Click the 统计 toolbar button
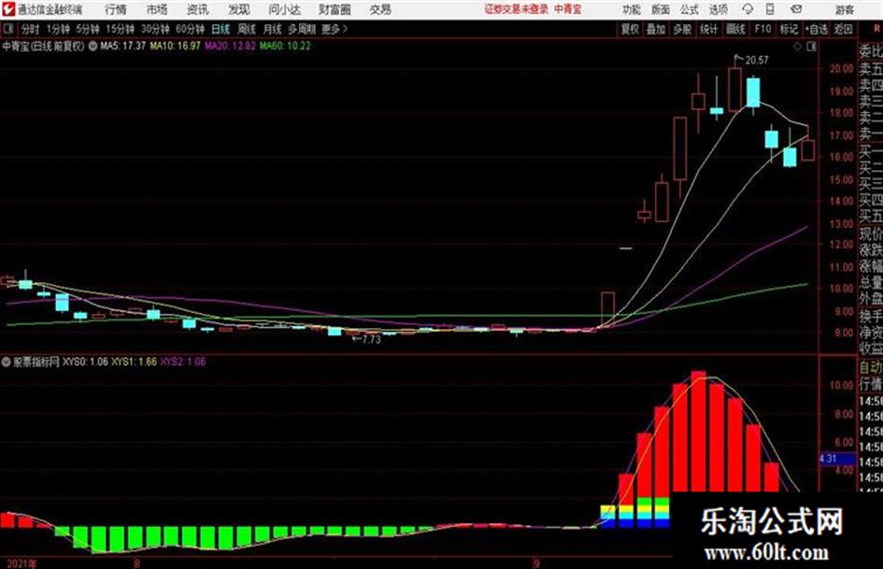The image size is (883, 569). [x=709, y=29]
